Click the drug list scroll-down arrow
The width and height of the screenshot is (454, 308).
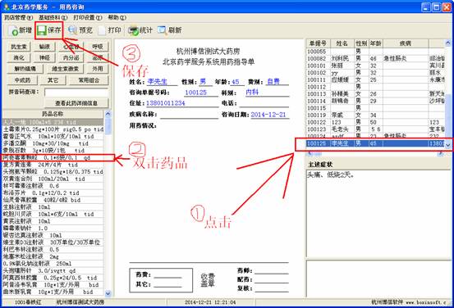108,293
